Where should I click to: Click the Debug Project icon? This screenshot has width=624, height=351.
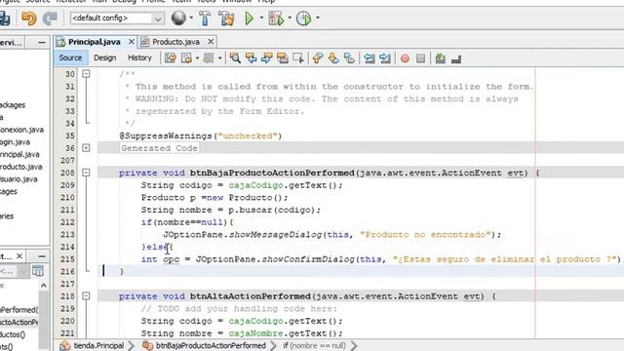pos(276,19)
